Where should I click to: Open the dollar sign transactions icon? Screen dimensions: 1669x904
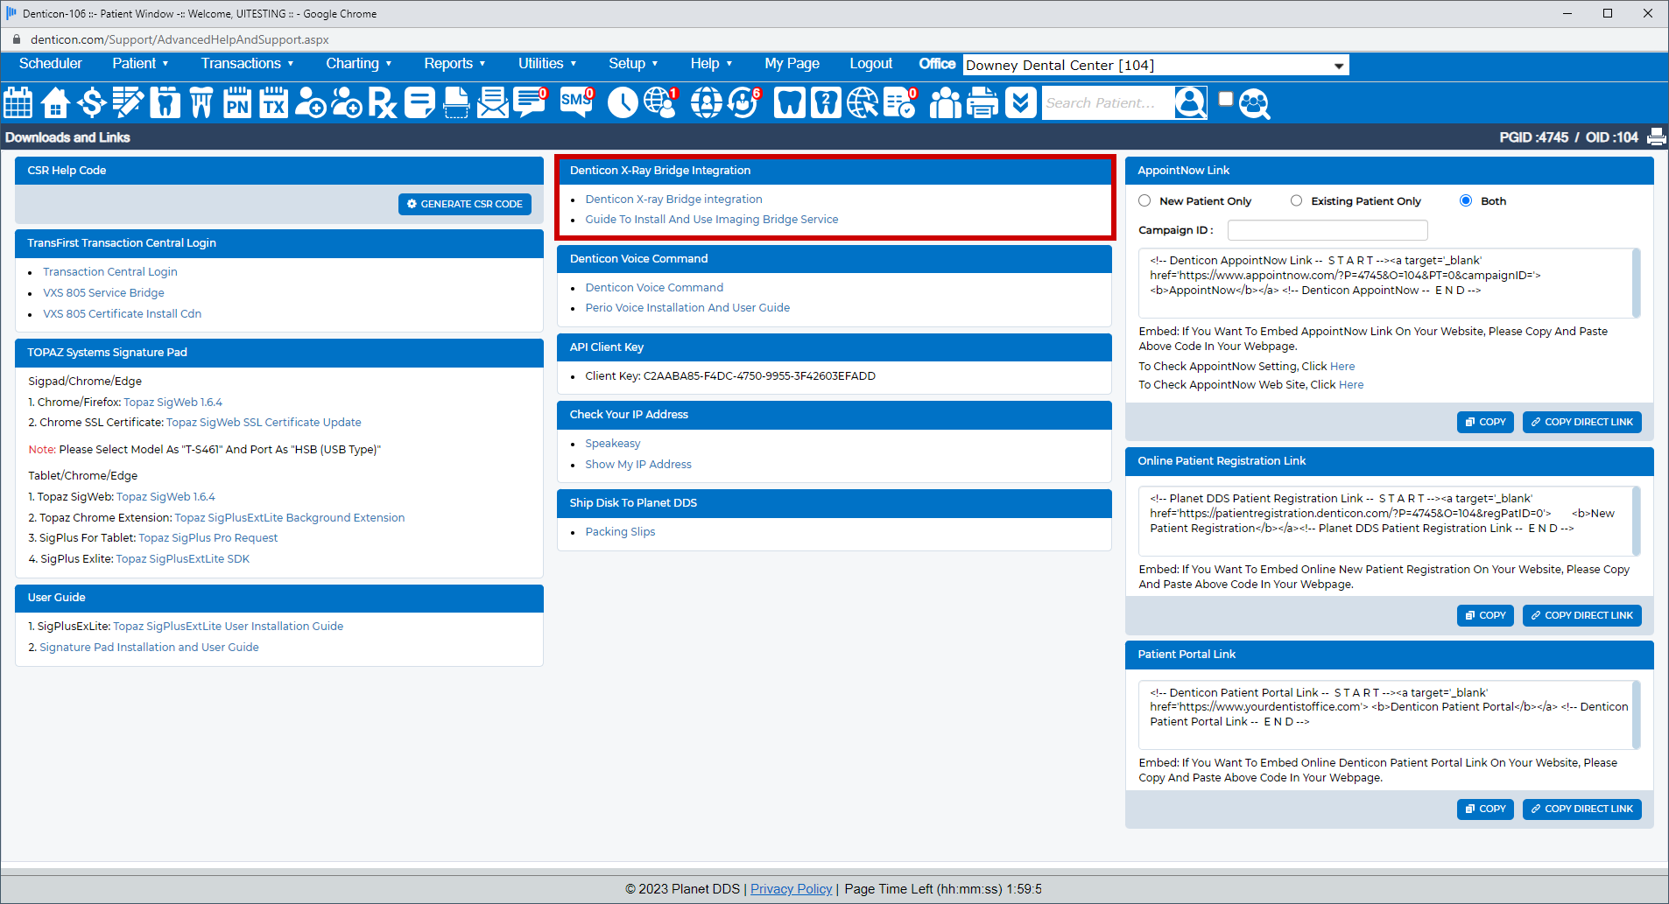click(x=91, y=102)
